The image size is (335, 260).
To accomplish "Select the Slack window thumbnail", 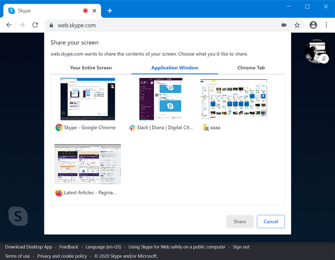I will pos(161,99).
